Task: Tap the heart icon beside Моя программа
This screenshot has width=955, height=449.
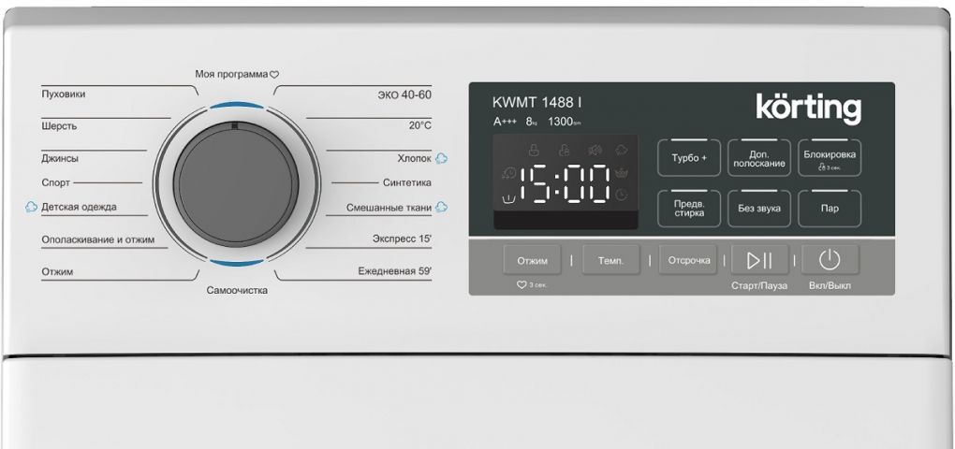Action: pos(275,74)
